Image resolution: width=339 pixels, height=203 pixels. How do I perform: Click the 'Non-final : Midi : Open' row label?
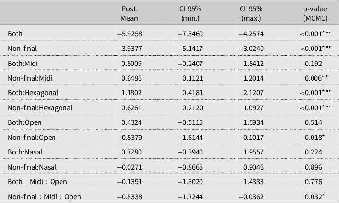tap(44, 196)
